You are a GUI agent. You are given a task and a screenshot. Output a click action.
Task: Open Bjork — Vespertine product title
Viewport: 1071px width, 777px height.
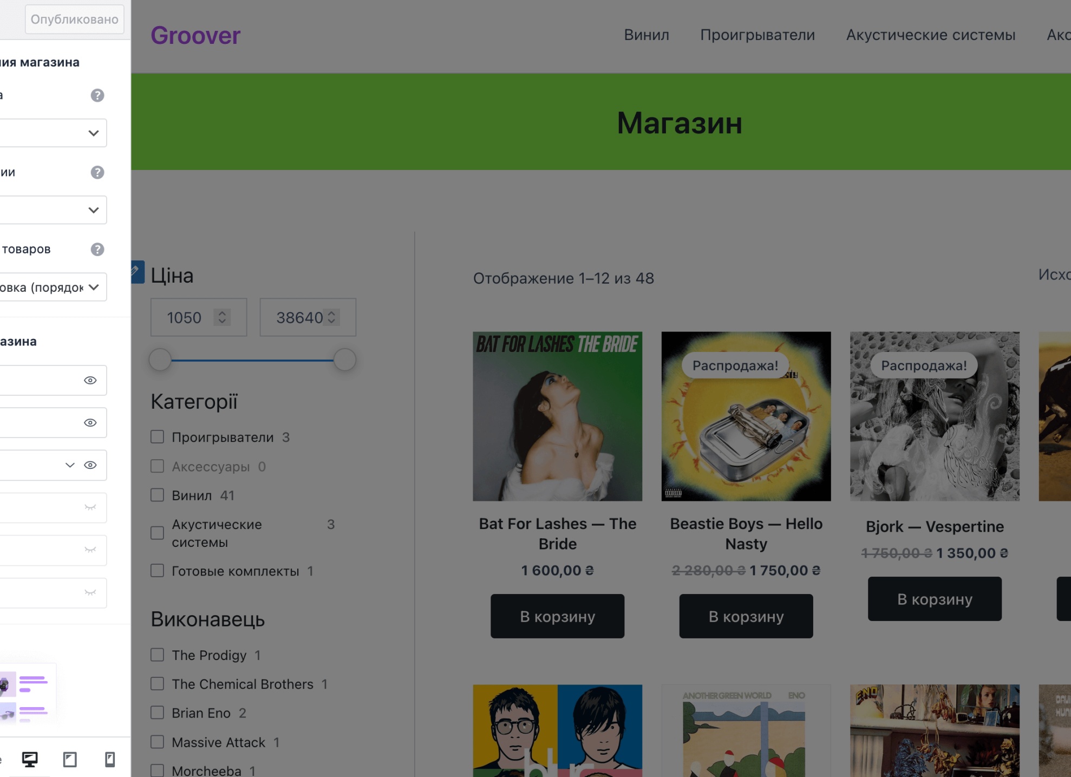coord(935,526)
